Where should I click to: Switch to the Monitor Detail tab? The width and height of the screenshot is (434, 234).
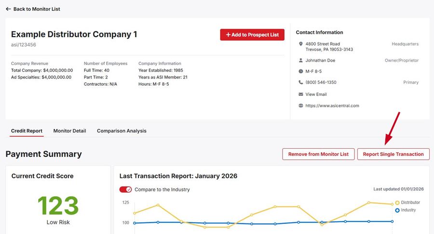pyautogui.click(x=69, y=131)
